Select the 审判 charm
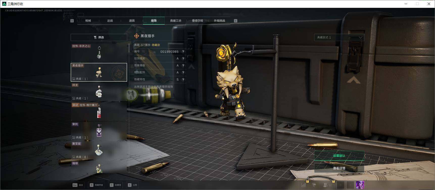This screenshot has width=435, height=190. pos(99,131)
